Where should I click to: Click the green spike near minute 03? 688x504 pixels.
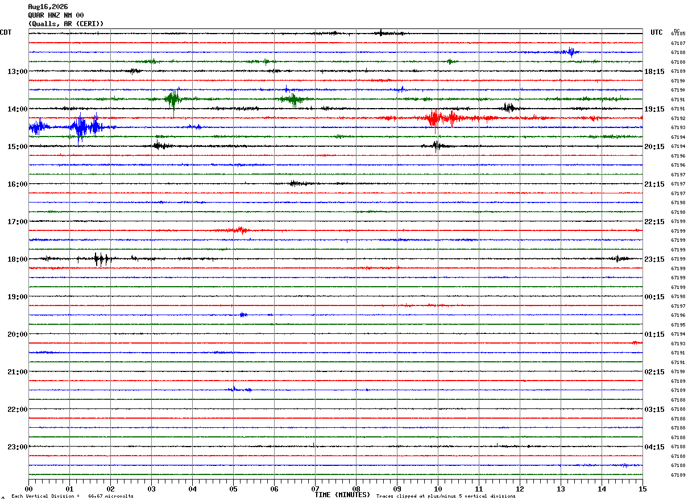click(x=173, y=100)
